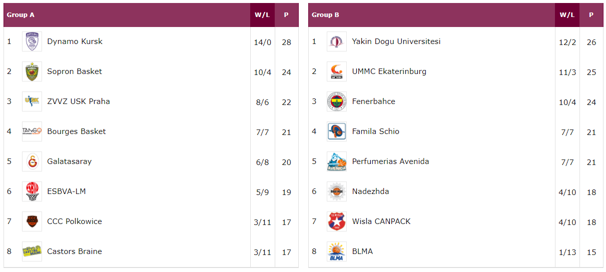
Task: Open the Galatasaray logo icon
Action: 32,161
